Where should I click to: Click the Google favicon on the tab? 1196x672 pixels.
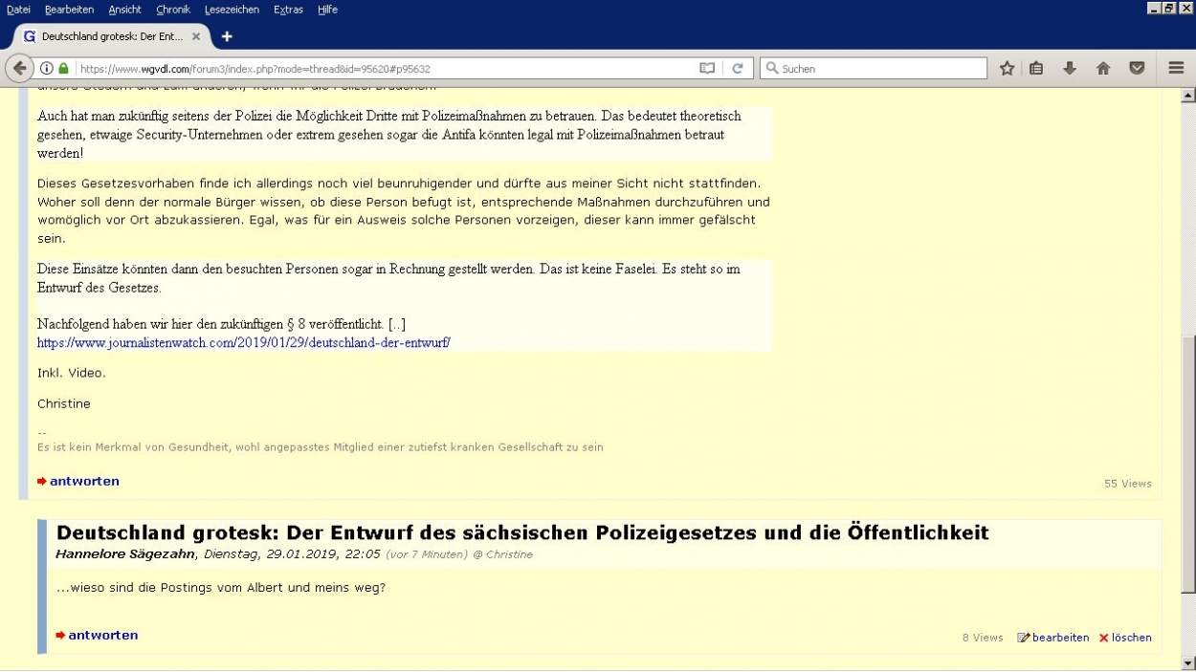click(x=28, y=36)
